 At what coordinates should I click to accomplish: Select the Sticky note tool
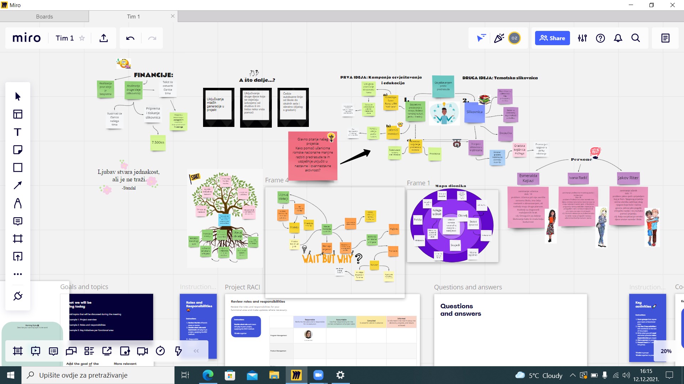(x=18, y=150)
